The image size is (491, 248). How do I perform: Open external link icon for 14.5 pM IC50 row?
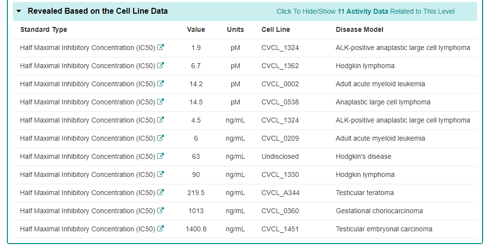click(x=161, y=102)
